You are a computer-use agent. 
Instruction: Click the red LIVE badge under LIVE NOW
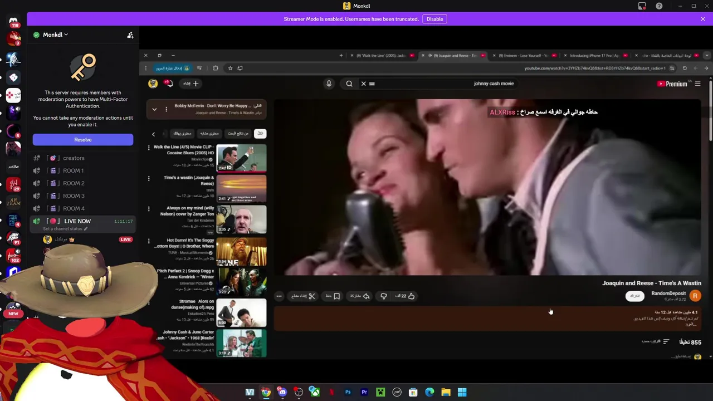[125, 239]
